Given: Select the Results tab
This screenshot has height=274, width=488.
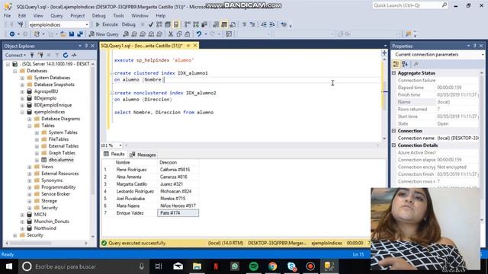Looking at the screenshot, I should point(114,154).
